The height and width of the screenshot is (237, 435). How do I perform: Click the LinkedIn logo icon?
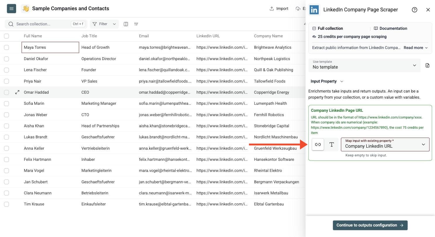pos(314,10)
